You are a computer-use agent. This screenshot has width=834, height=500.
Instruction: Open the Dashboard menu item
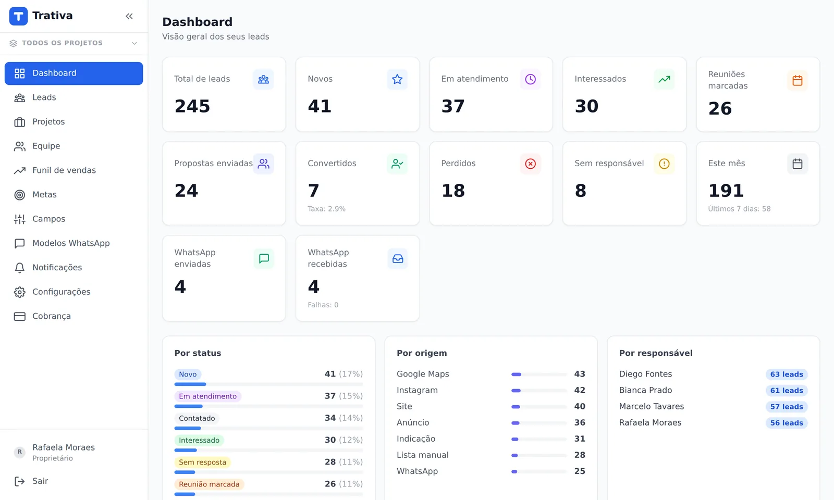(73, 73)
